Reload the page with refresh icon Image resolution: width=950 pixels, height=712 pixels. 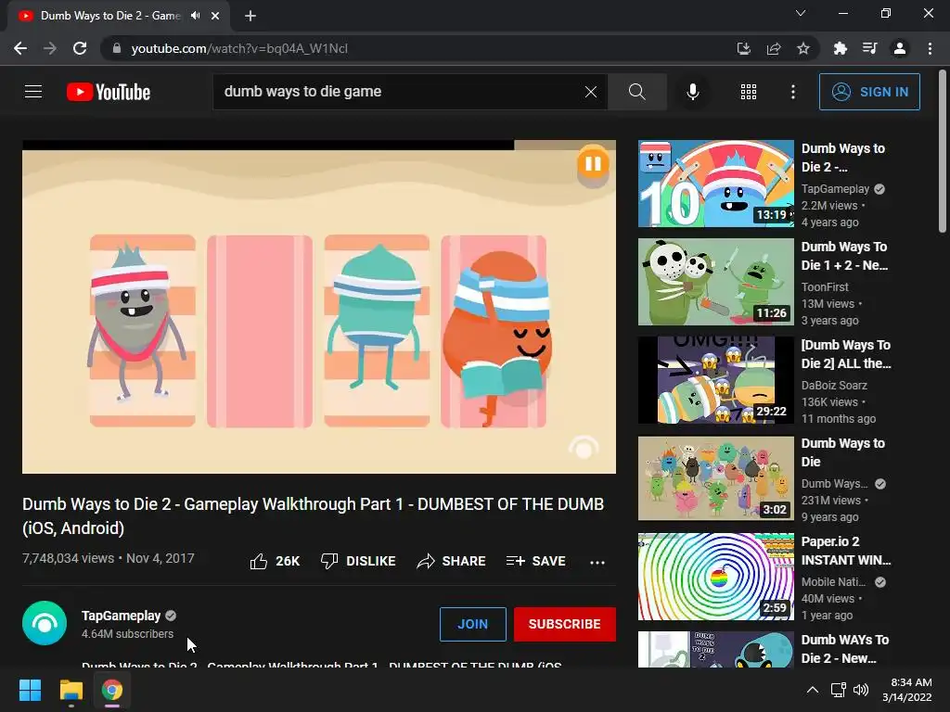(80, 48)
